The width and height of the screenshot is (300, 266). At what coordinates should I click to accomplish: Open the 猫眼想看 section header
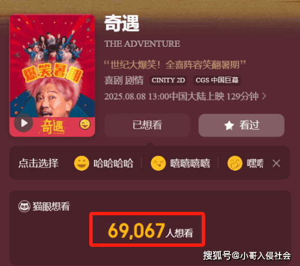(x=44, y=206)
